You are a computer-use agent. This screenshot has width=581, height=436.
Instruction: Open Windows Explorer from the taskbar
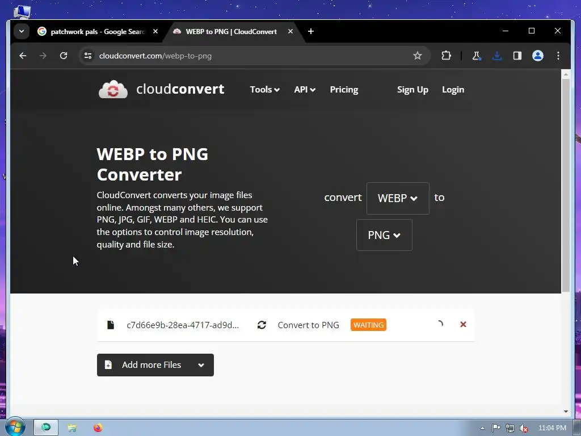(x=72, y=428)
